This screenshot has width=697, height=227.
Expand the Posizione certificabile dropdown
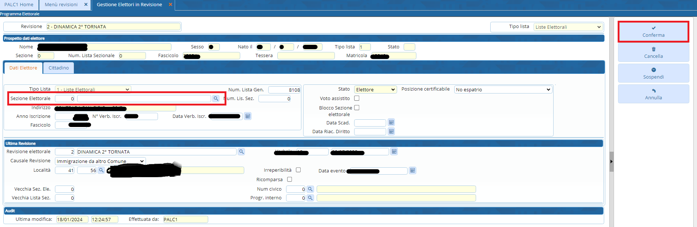click(503, 90)
